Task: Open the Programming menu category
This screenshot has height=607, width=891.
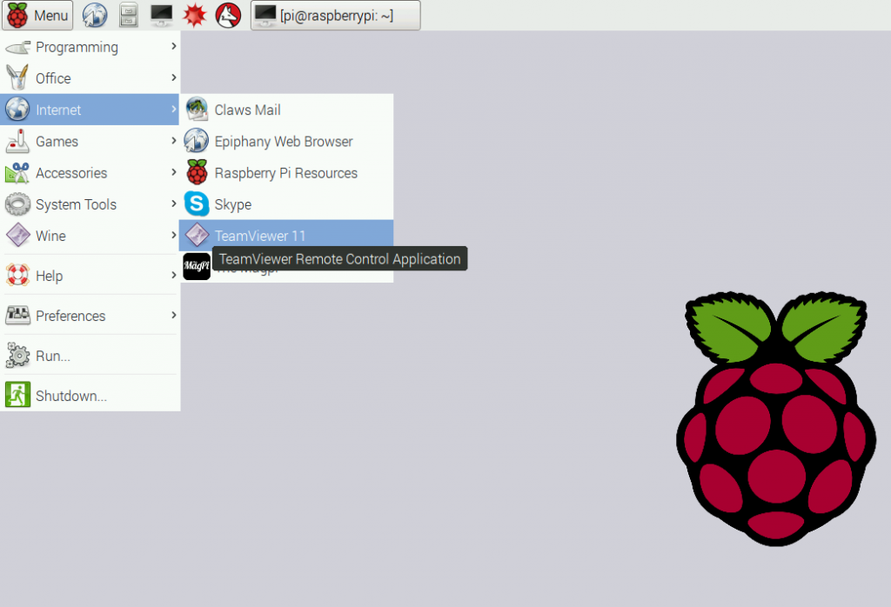Action: point(90,47)
